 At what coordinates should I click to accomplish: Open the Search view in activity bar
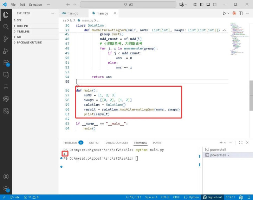click(x=6, y=27)
